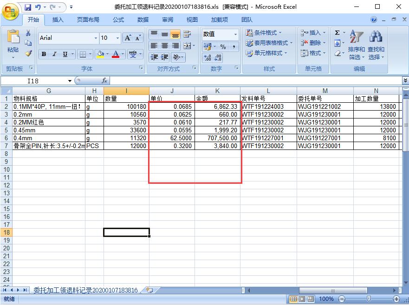Expand the number format dropdown
This screenshot has width=409, height=305.
point(235,34)
